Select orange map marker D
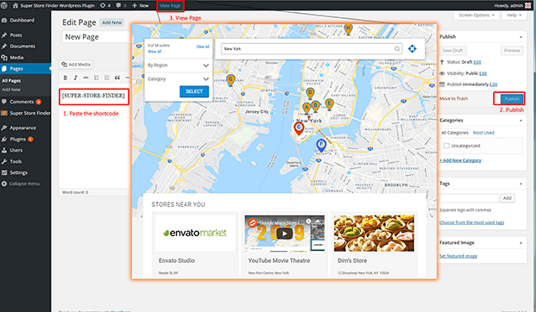 [x=310, y=94]
